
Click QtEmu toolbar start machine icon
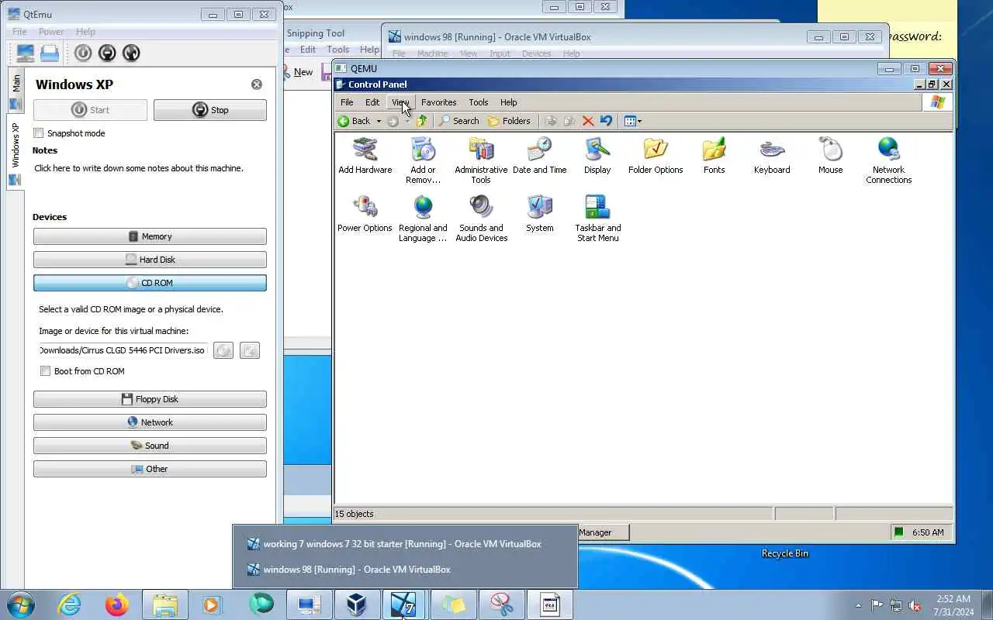[83, 53]
